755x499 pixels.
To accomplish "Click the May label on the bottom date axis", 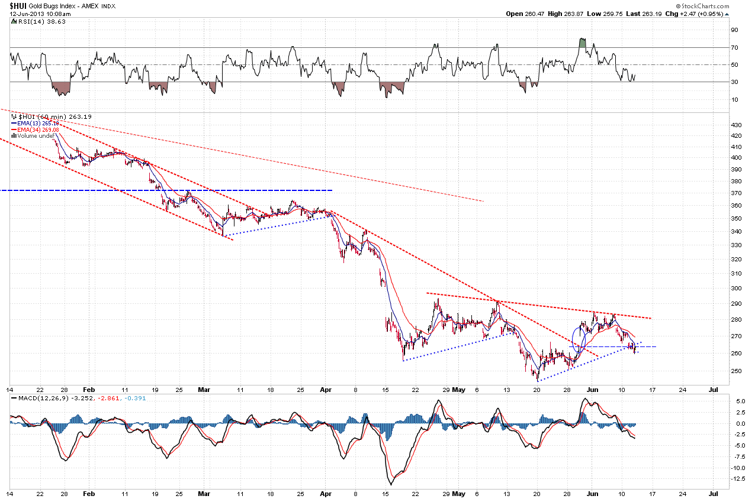I will 459,492.
